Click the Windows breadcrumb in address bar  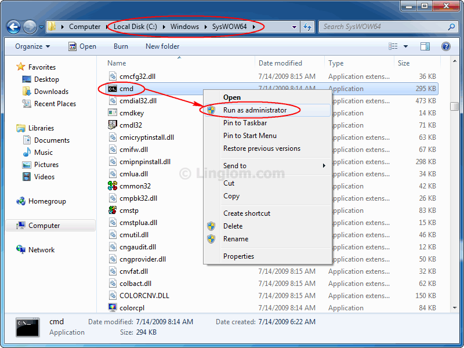pyautogui.click(x=184, y=27)
